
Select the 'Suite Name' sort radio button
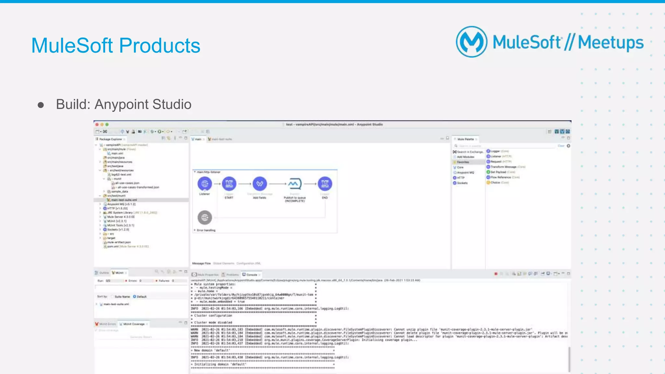coord(112,296)
